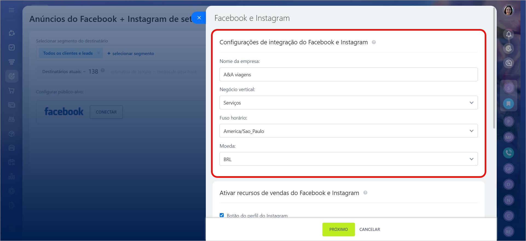Open the notifications bell icon
The width and height of the screenshot is (526, 241).
(x=508, y=34)
